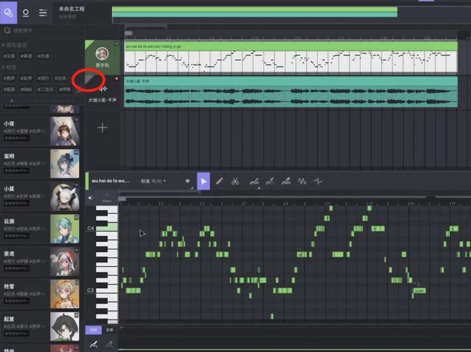Select singer 鸾明 from the list
The width and height of the screenshot is (471, 352).
point(40,164)
